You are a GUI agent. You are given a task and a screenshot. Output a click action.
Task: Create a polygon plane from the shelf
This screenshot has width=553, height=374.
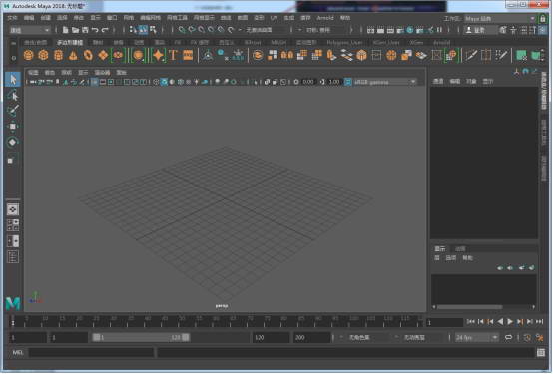[x=103, y=55]
